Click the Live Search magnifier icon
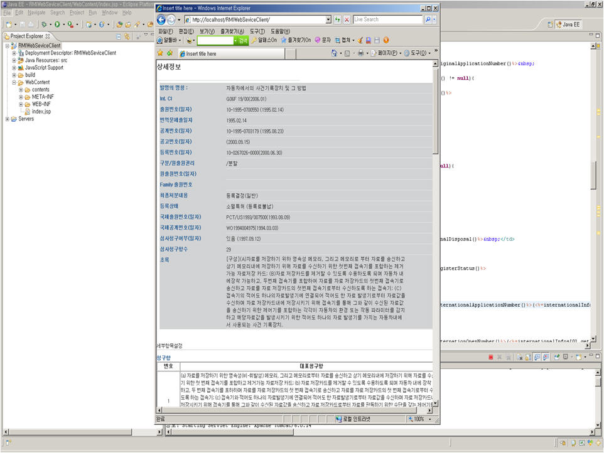This screenshot has width=604, height=453. [x=429, y=19]
